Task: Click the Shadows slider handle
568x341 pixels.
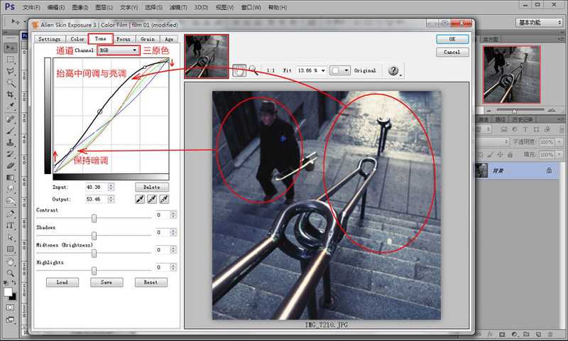Action: point(94,236)
